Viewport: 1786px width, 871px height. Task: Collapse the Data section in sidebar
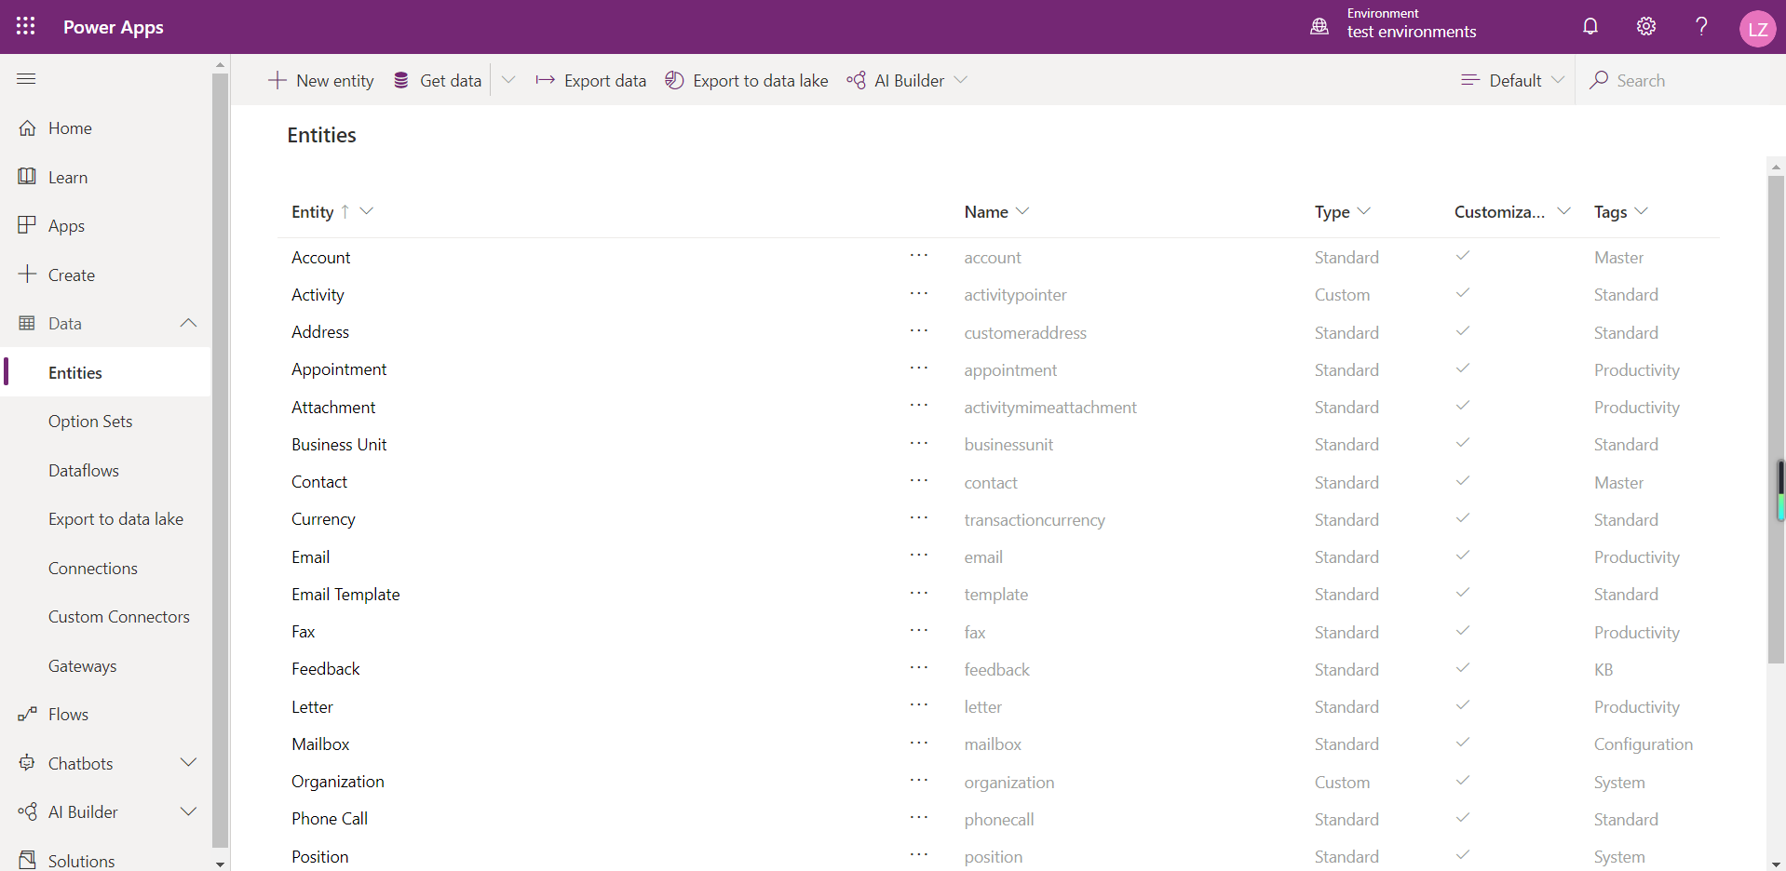point(188,323)
